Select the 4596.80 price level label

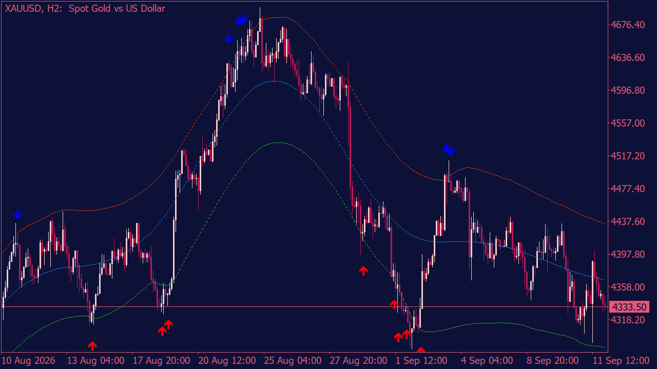coord(628,90)
